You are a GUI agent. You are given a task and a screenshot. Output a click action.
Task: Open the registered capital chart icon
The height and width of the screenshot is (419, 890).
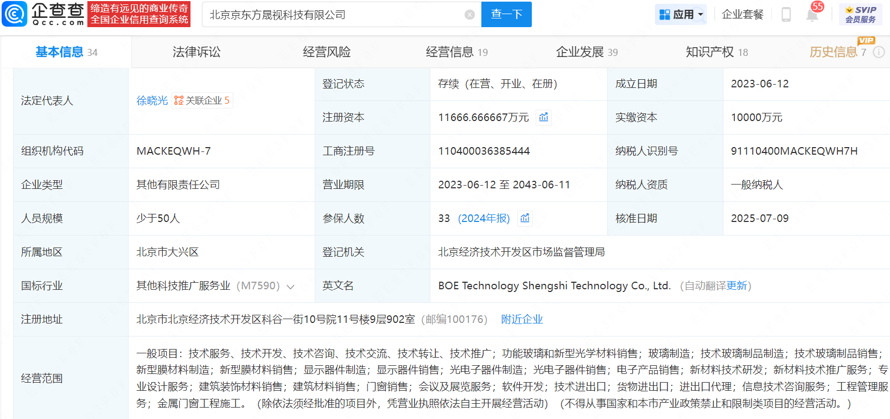click(x=544, y=117)
